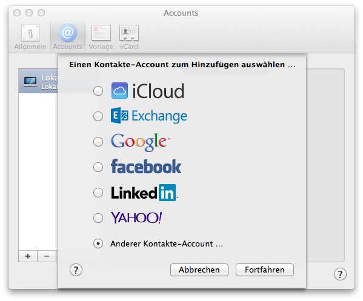Click the facebook logo

click(146, 167)
